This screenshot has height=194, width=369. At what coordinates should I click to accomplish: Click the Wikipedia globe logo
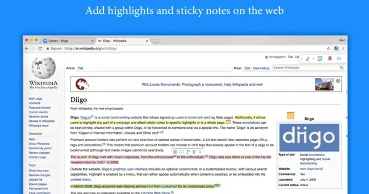point(44,68)
